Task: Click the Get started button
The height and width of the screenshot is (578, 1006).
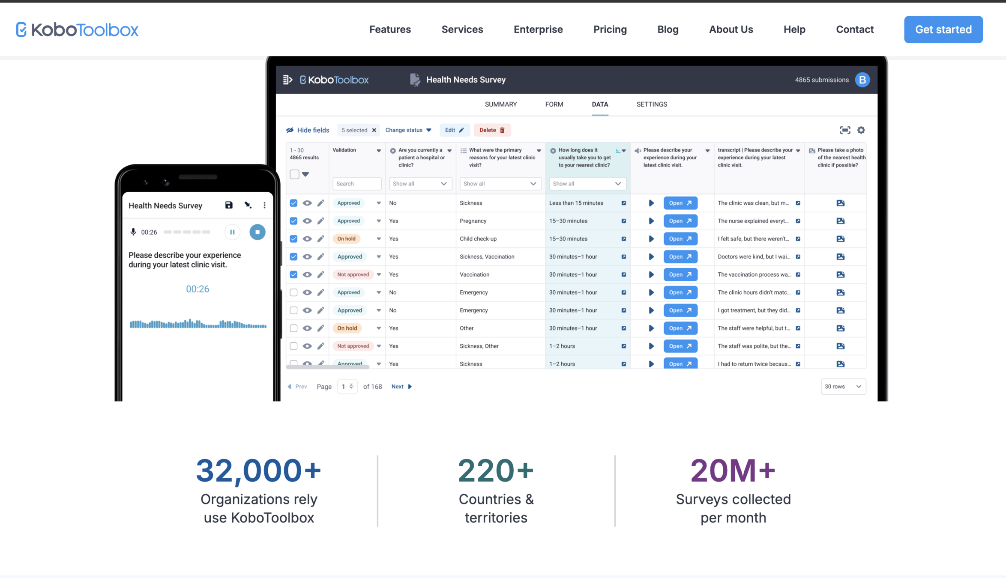Action: tap(943, 30)
